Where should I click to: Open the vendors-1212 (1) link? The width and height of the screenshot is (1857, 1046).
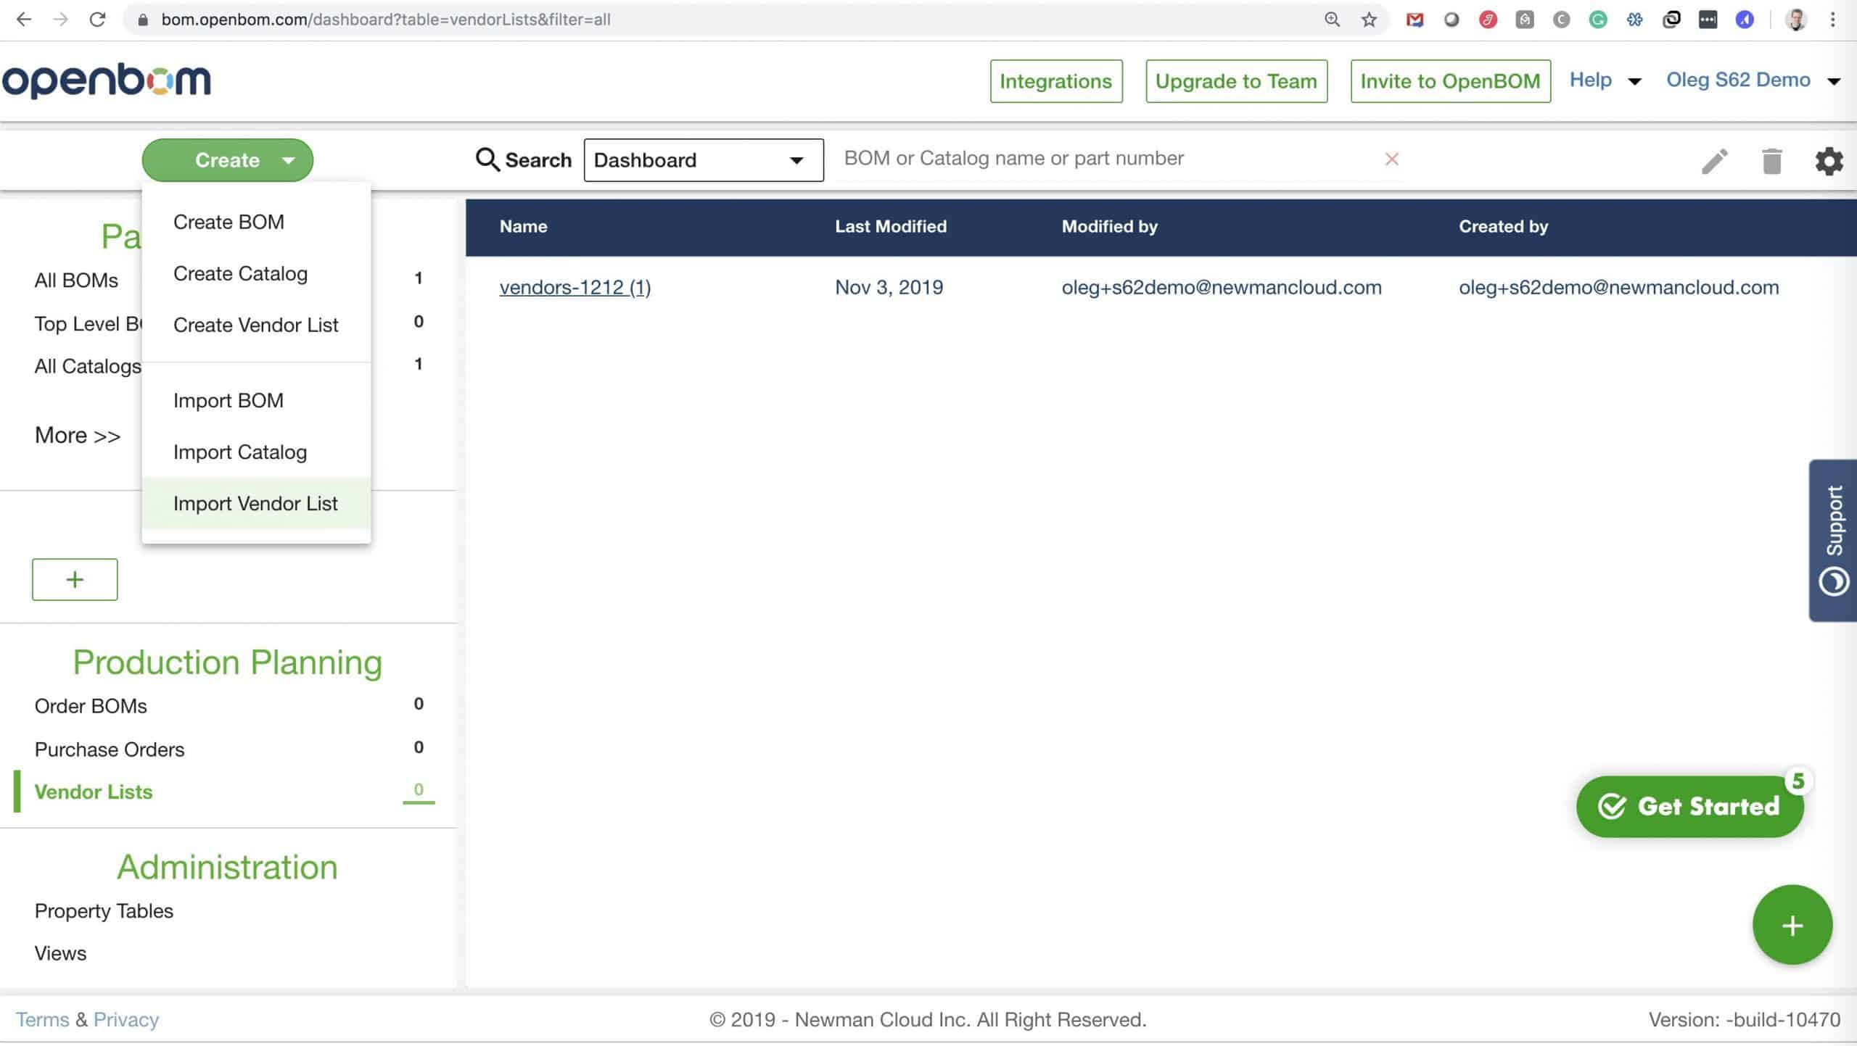[575, 288]
